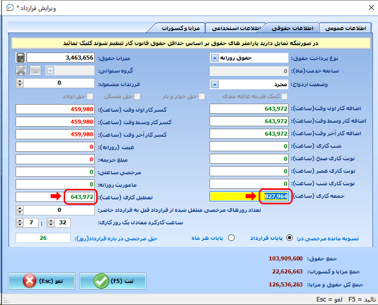Open the گروه سنواتی dropdown arrow

coord(50,70)
